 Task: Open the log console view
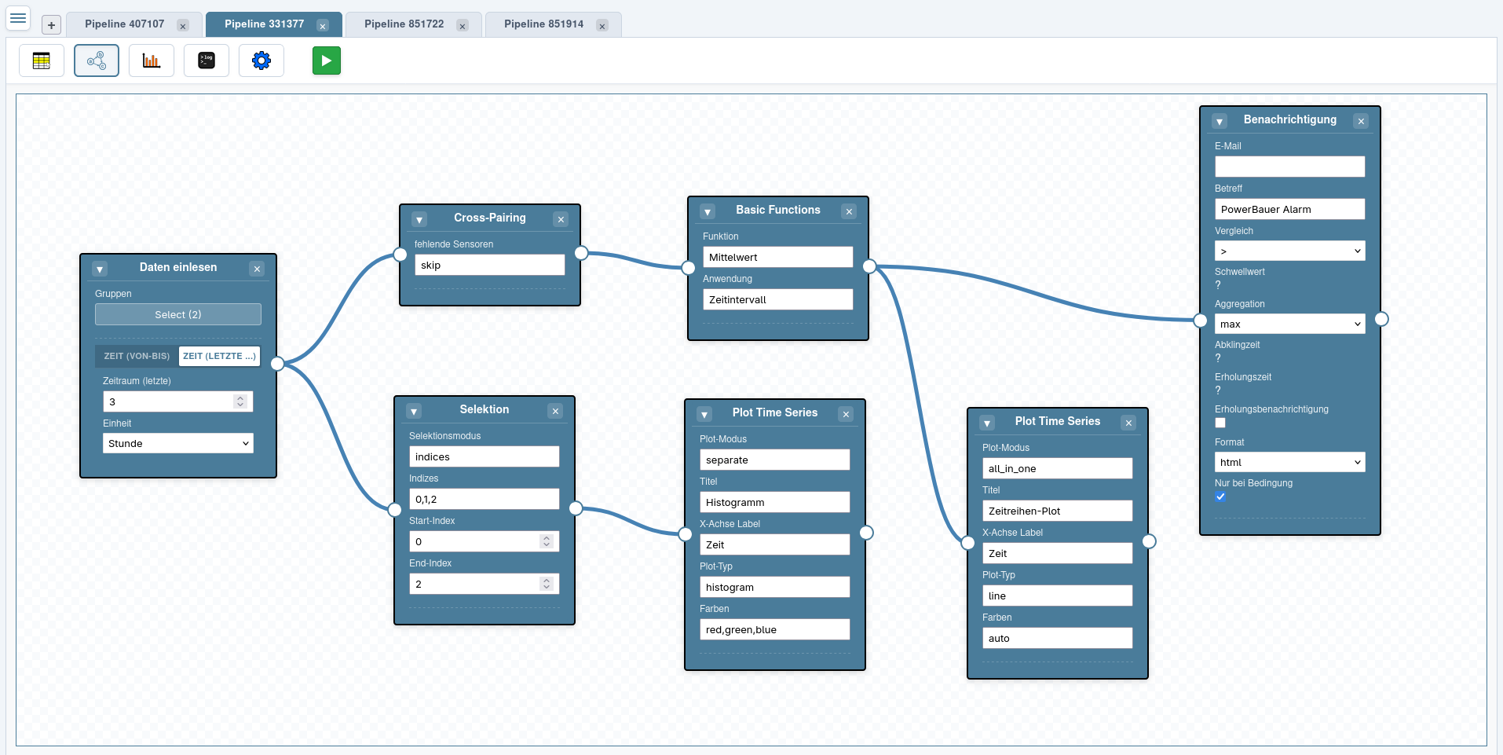pos(207,60)
